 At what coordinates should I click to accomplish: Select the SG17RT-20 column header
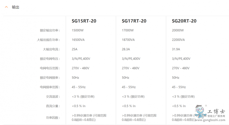tap(134, 21)
